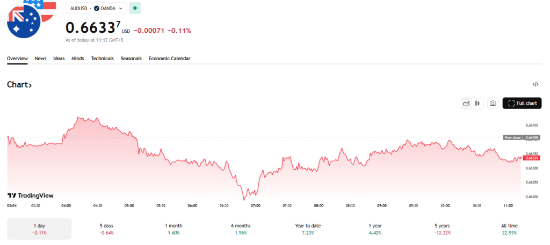Select the Year to date range
Viewport: 550px width, 245px height.
point(308,229)
